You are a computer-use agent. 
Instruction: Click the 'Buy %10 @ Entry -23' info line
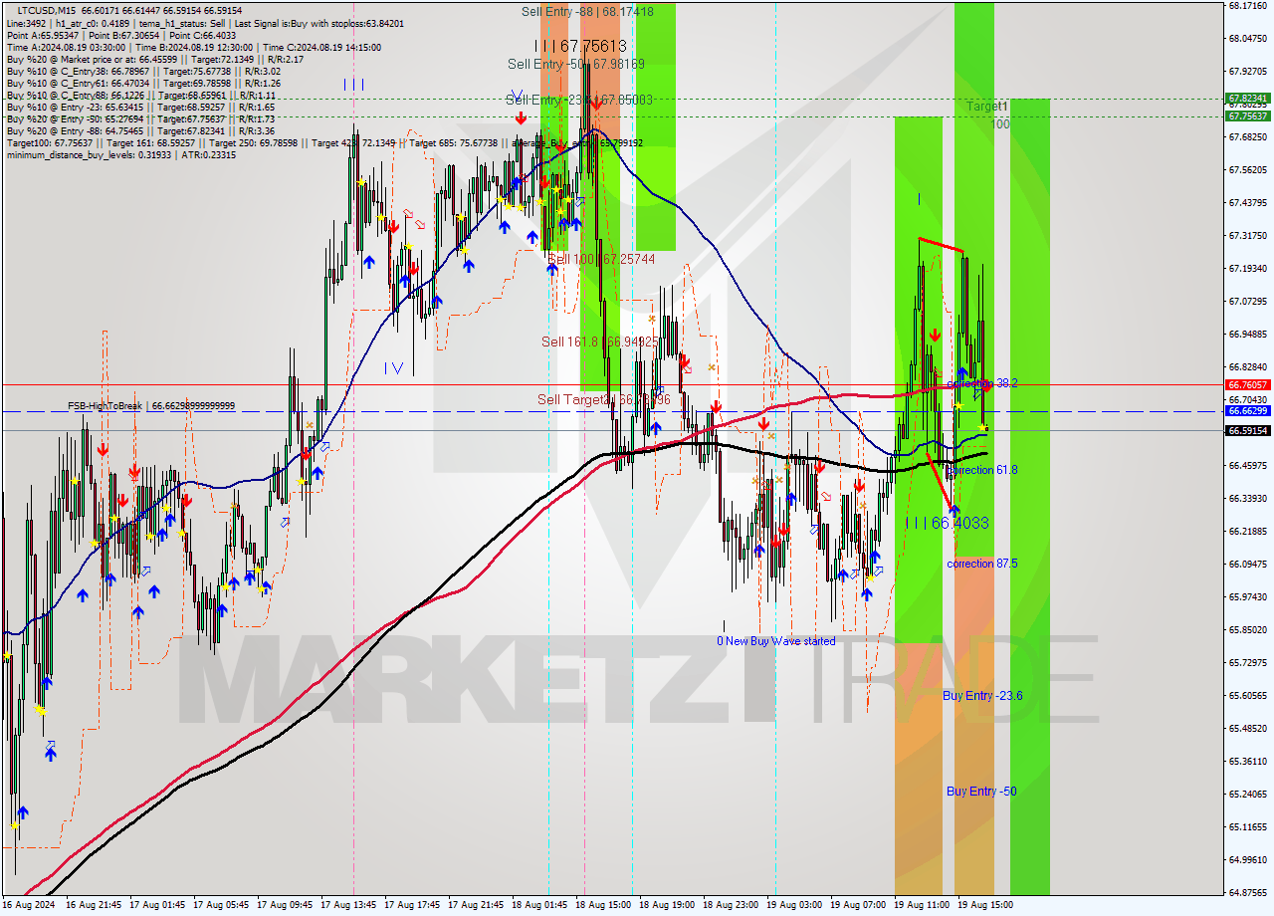[x=140, y=107]
